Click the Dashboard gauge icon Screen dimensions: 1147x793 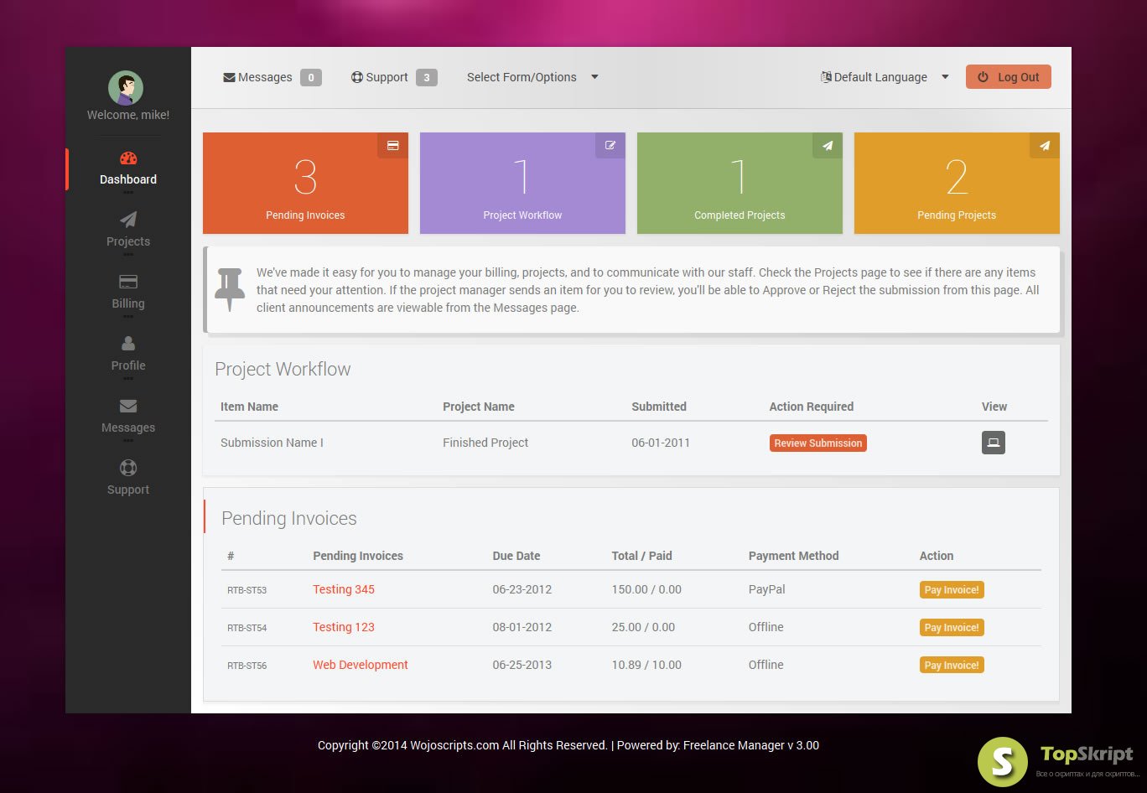click(128, 158)
